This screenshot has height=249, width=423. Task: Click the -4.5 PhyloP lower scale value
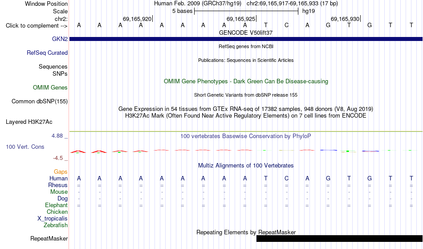pos(58,158)
